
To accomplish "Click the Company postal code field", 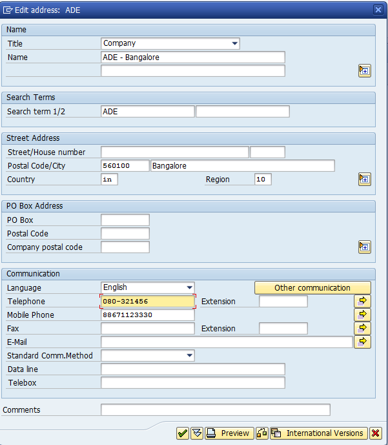I will 125,247.
